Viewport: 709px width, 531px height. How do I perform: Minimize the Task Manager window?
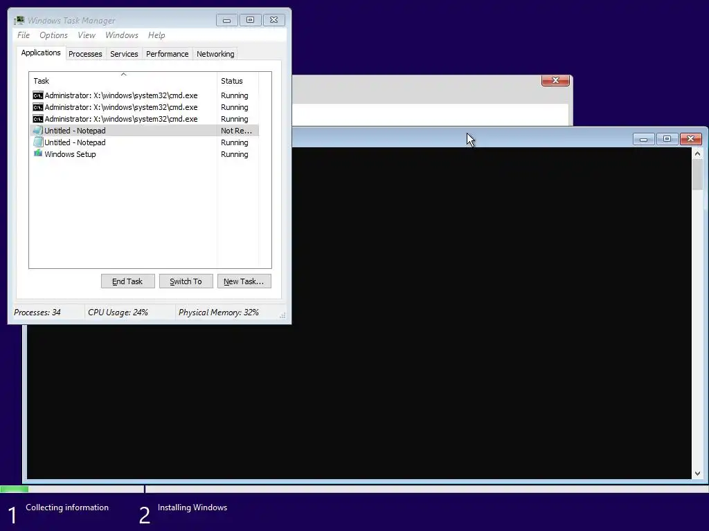(226, 20)
